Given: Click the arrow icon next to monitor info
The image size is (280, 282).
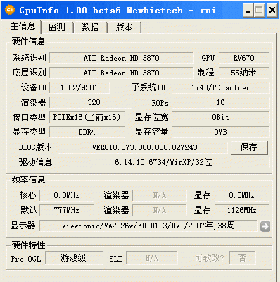Looking at the screenshot, I should [265, 226].
